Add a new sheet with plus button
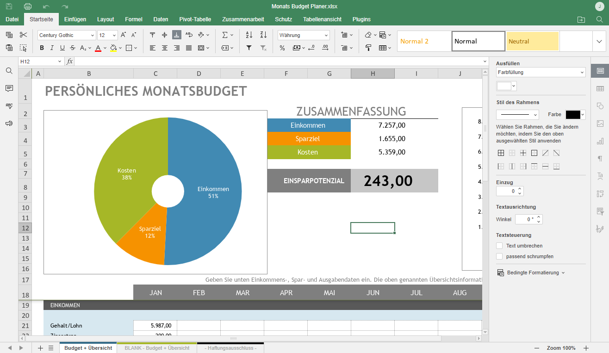The image size is (609, 353). point(40,348)
